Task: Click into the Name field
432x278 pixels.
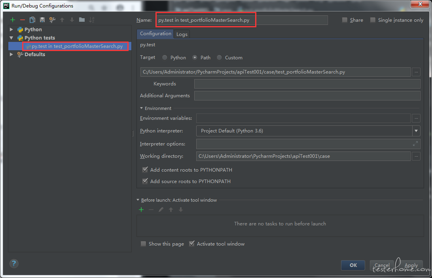Action: click(x=242, y=20)
